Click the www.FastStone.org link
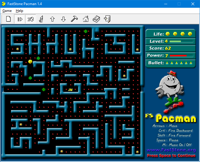This screenshot has width=200, height=162. 171,150
